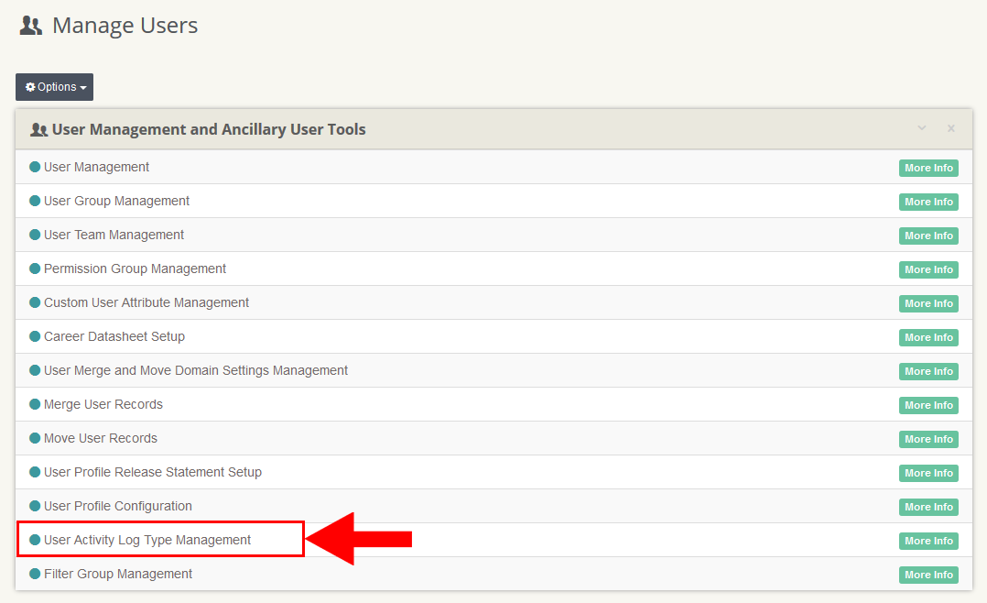Viewport: 987px width, 603px height.
Task: Click the teal dot beside Filter Group Management
Action: 35,574
